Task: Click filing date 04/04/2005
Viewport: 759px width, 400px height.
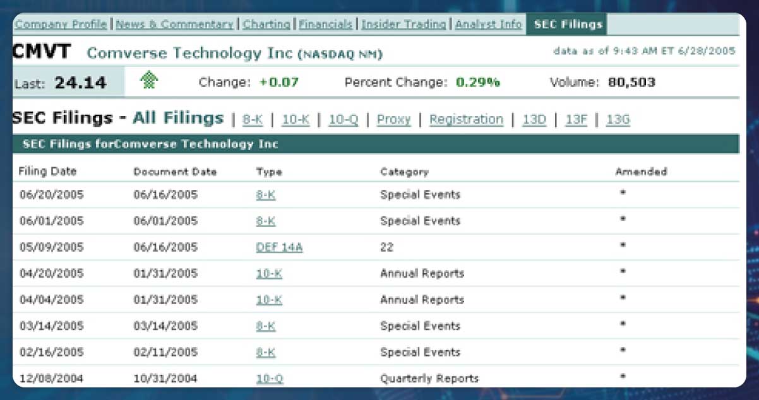Action: [x=51, y=300]
